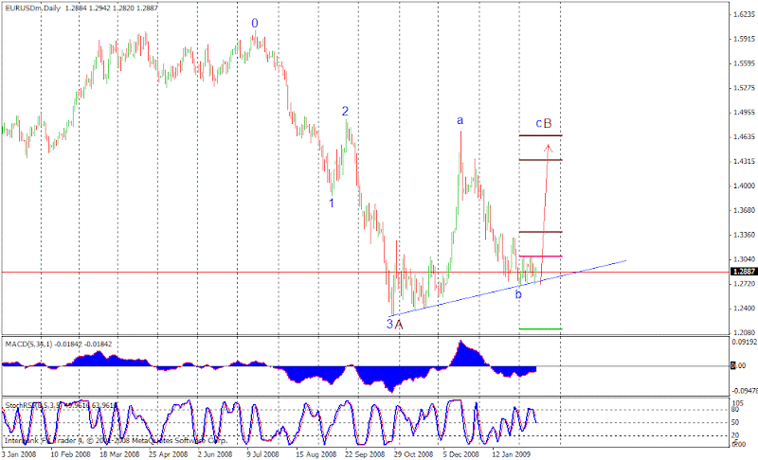Viewport: 758px width, 460px height.
Task: Click the magenta horizontal level line
Action: (x=540, y=257)
